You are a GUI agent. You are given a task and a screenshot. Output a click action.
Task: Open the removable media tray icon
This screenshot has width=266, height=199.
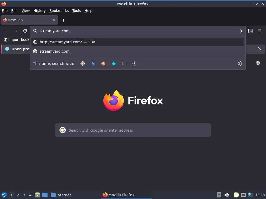(219, 195)
